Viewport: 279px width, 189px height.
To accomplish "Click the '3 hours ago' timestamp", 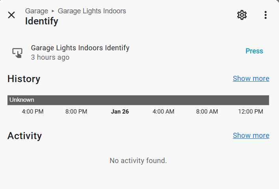I will [50, 57].
